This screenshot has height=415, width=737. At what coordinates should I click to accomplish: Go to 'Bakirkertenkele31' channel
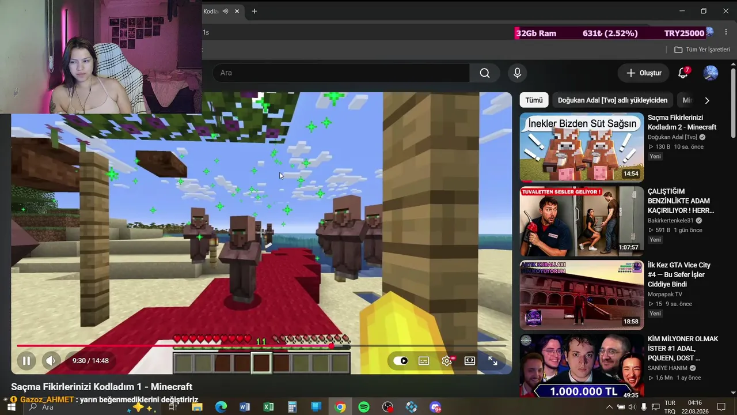(671, 221)
